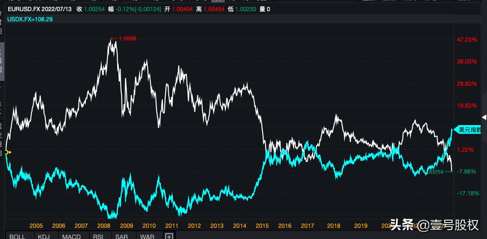The height and width of the screenshot is (239, 487).
Task: Click the 19.63% axis label
Action: (467, 106)
